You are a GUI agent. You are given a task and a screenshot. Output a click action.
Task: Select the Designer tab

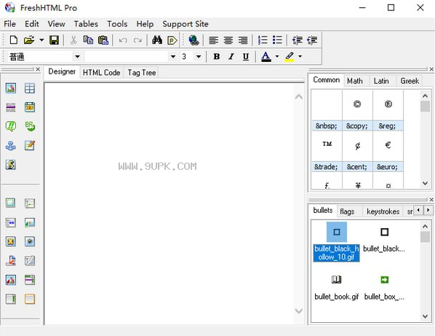[62, 71]
